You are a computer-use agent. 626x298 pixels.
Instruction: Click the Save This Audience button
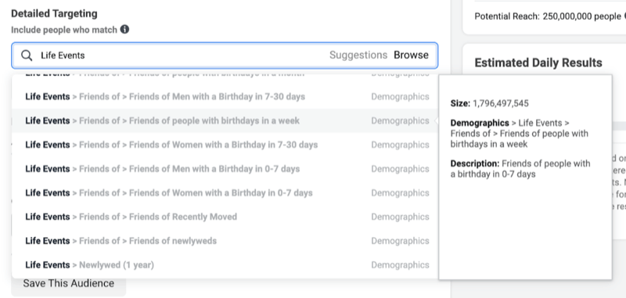click(x=69, y=284)
